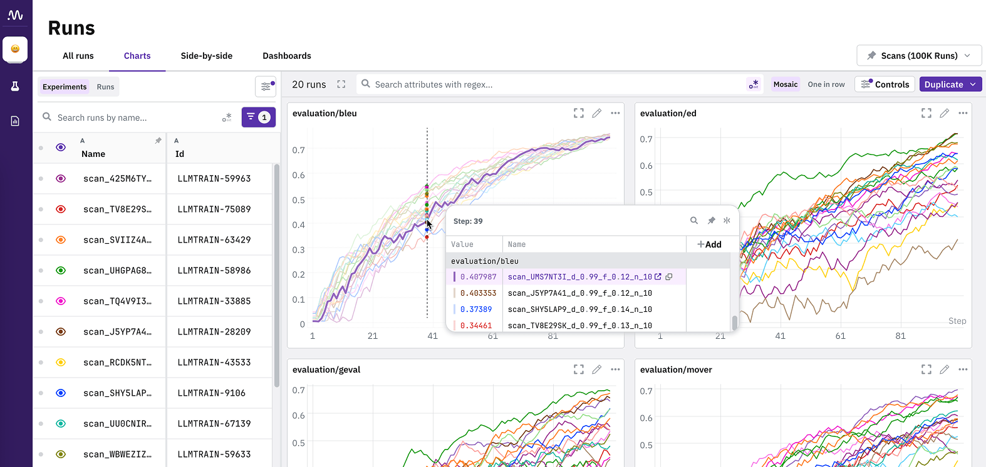Viewport: 986px width, 467px height.
Task: Open the Dashboards tab
Action: (287, 56)
